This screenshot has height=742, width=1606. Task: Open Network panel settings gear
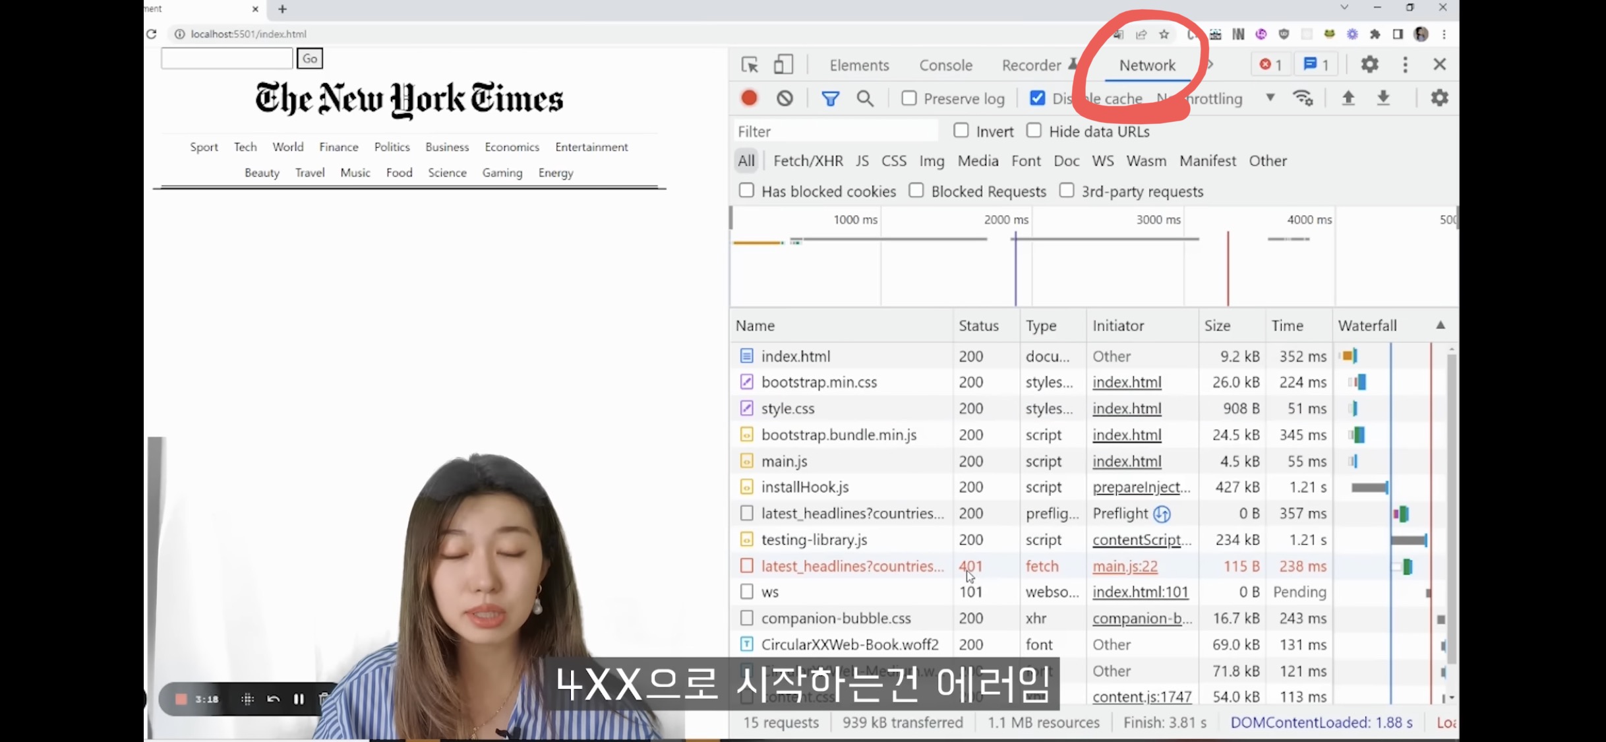click(1439, 98)
